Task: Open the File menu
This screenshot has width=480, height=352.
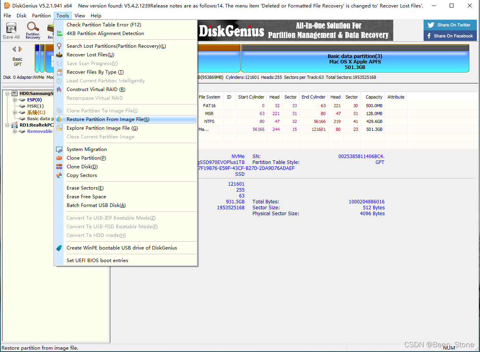Action: [x=7, y=16]
